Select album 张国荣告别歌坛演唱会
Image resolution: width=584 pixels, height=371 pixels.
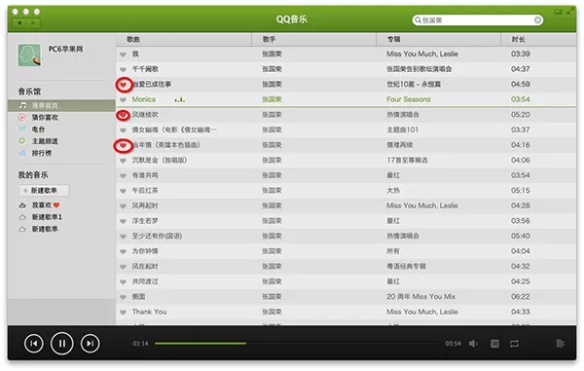[419, 69]
